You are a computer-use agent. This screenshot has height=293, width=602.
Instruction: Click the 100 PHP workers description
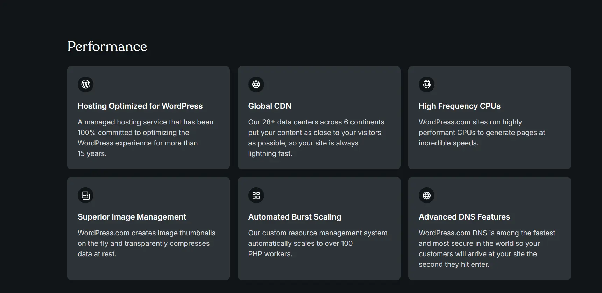(x=317, y=243)
